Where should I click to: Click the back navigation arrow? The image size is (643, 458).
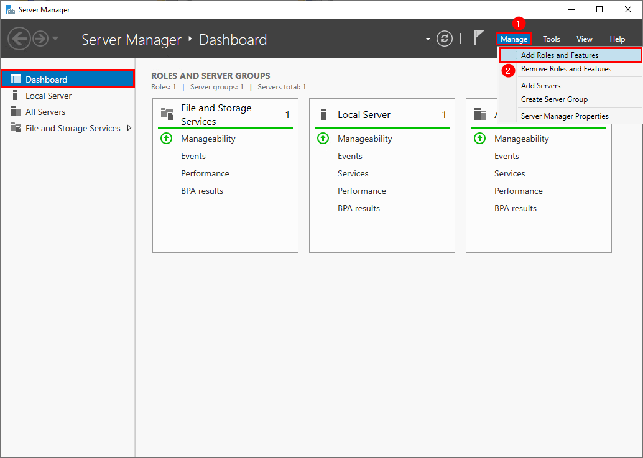[x=19, y=39]
